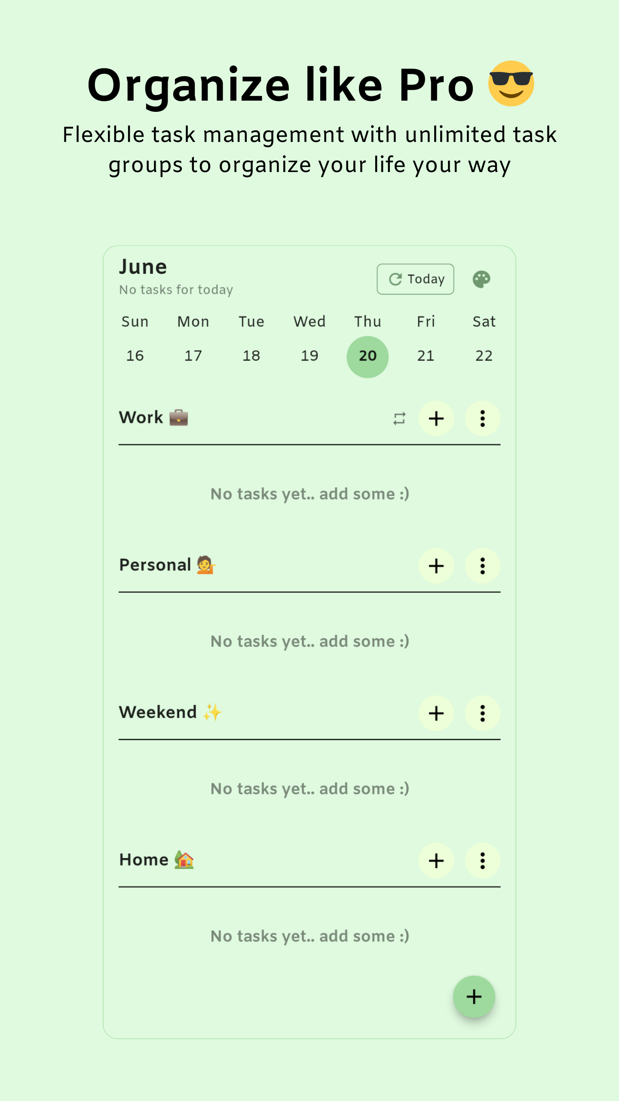
Task: Select the Work group header
Action: tap(153, 417)
